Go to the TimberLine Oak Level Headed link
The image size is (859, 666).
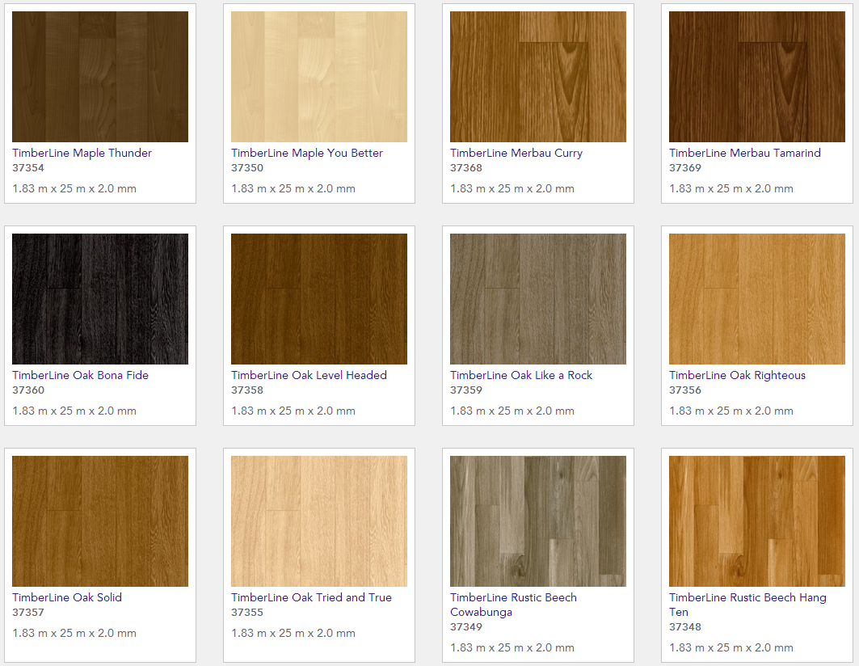click(309, 375)
